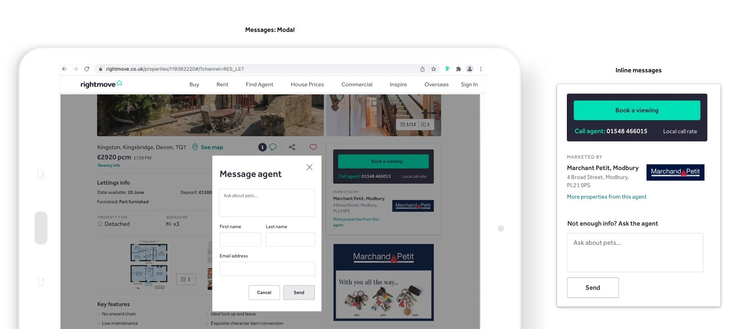Open browser three-dot menu

(481, 69)
